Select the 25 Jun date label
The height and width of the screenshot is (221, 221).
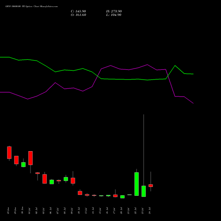pos(8,211)
